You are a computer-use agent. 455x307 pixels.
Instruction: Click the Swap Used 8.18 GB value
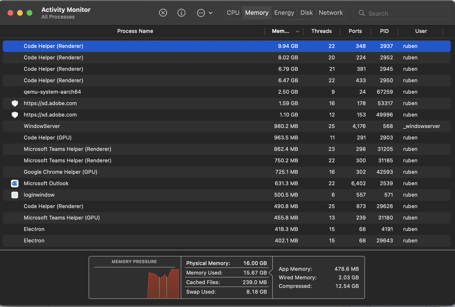tap(257, 292)
